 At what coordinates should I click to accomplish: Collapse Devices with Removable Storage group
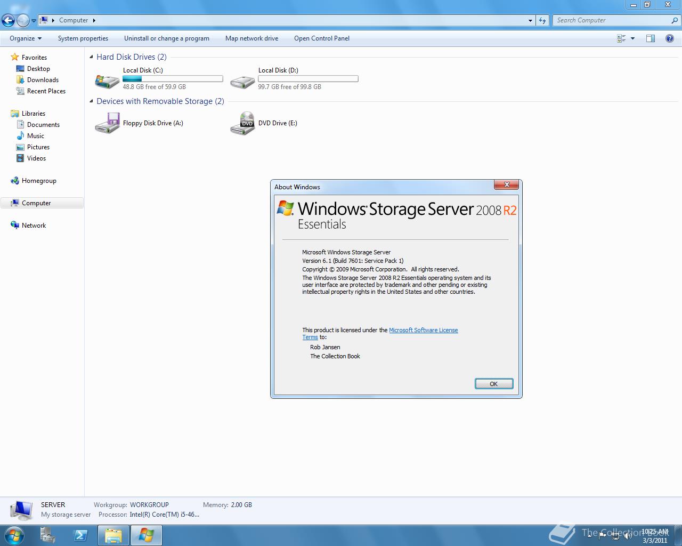tap(92, 101)
